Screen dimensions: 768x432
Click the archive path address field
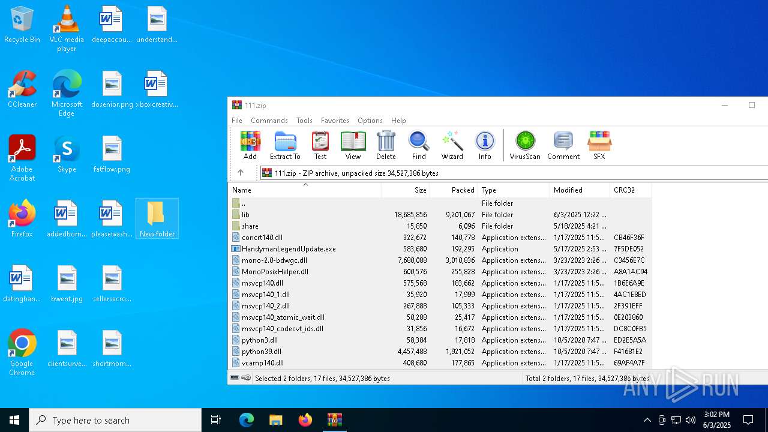[514, 173]
